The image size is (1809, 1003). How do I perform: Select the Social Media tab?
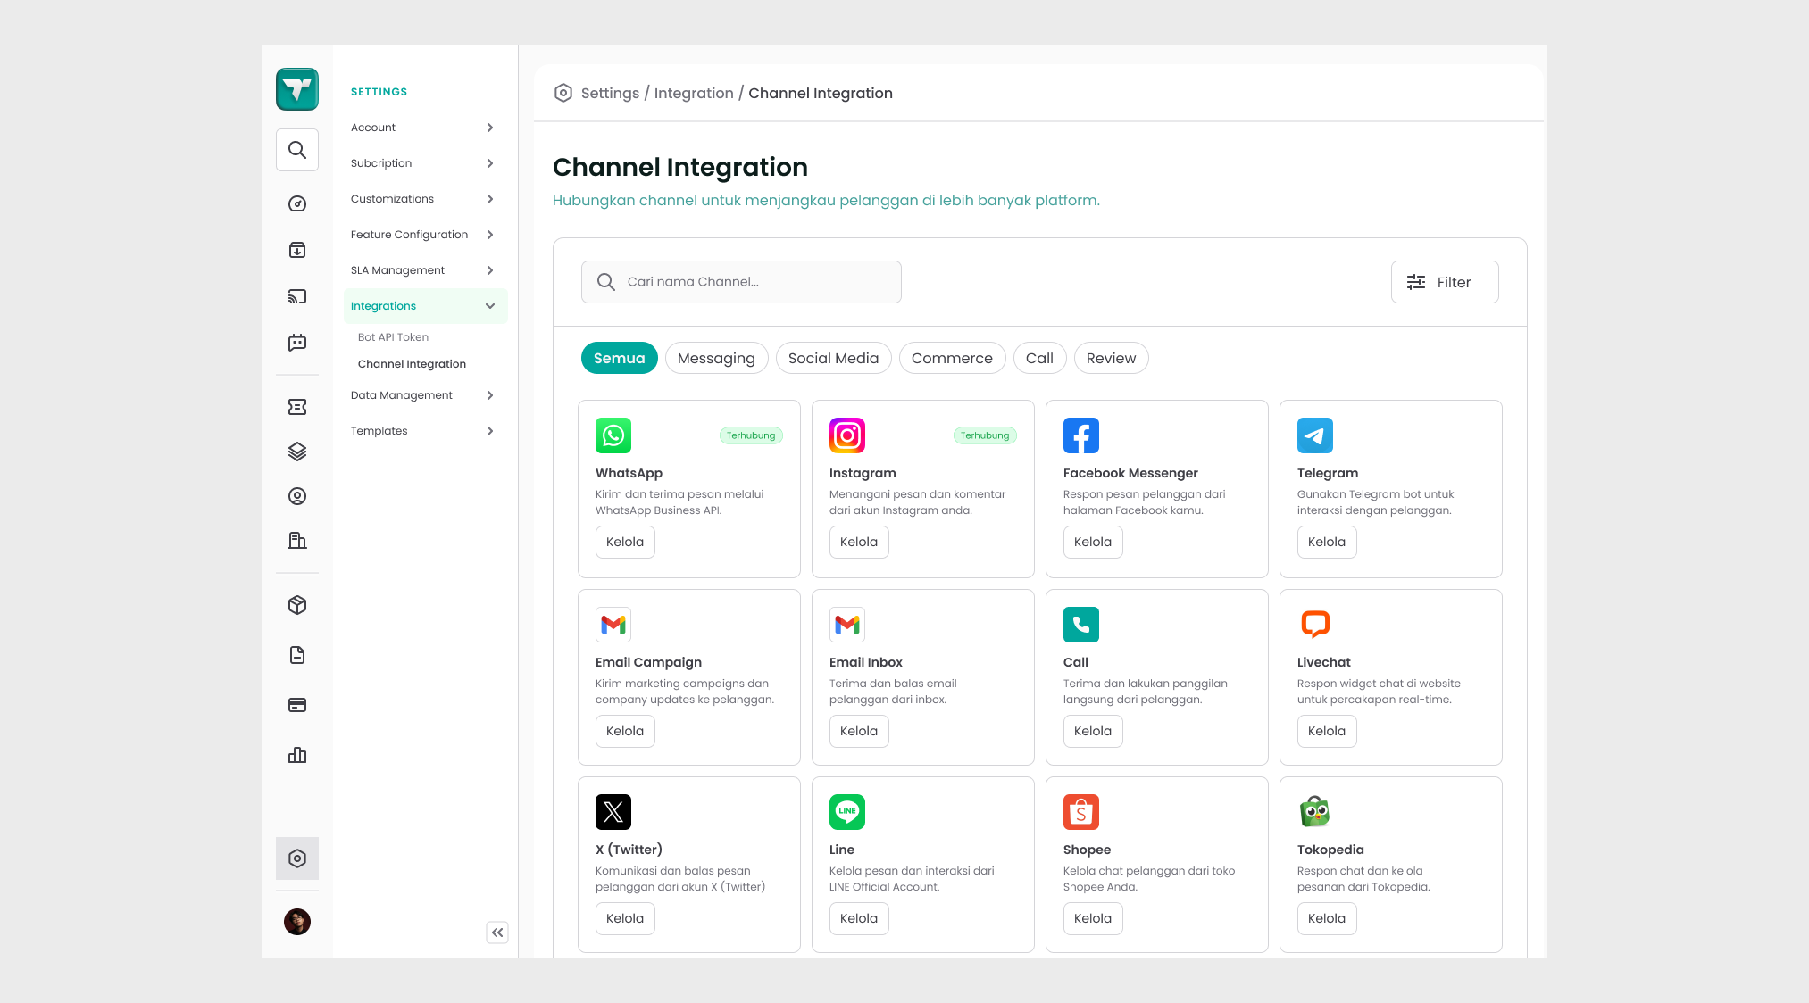point(833,358)
